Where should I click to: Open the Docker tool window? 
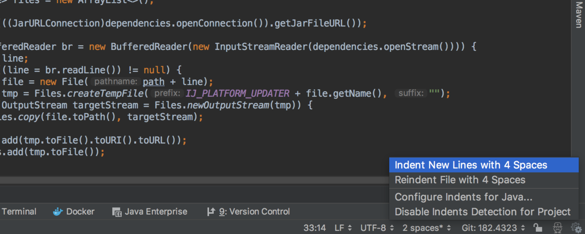tap(74, 212)
